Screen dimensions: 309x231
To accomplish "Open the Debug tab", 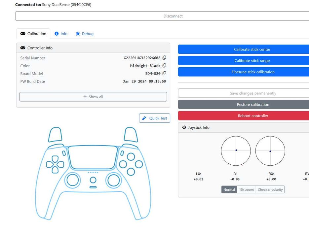I will tap(85, 34).
